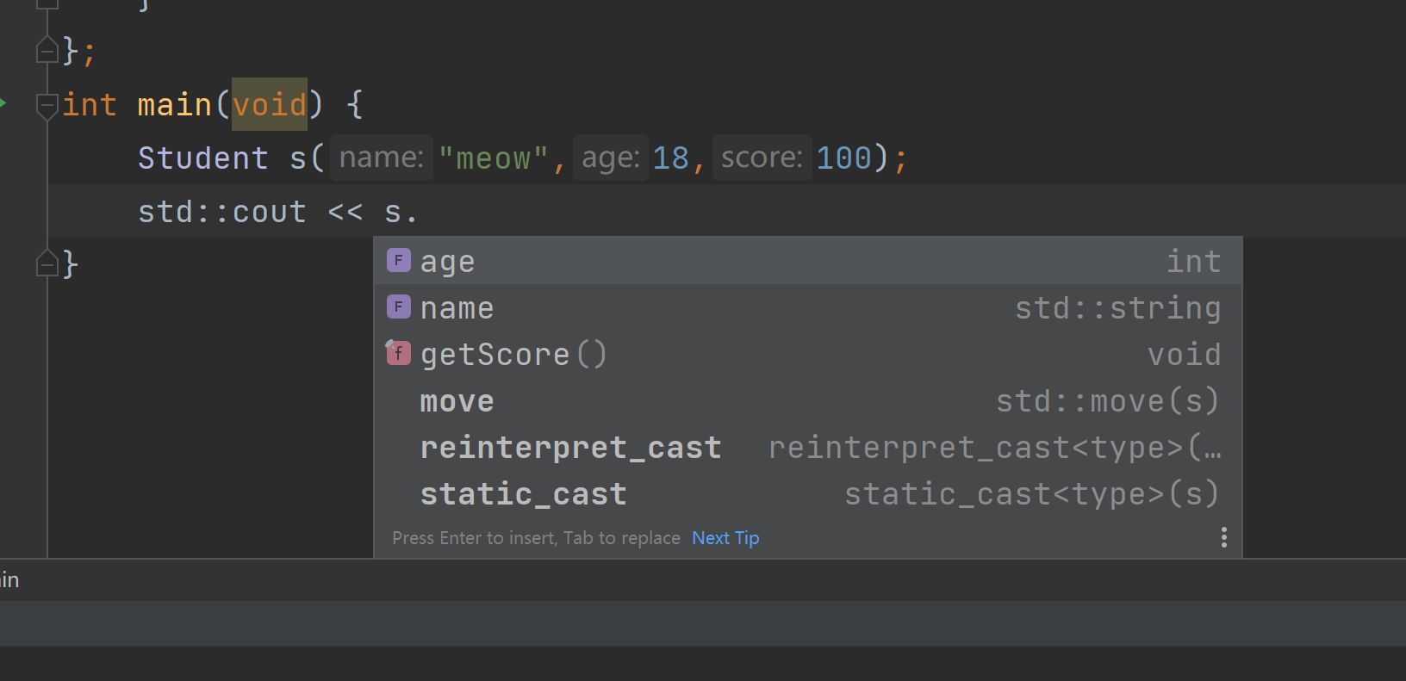Pick static_cast from the completion list

point(523,494)
